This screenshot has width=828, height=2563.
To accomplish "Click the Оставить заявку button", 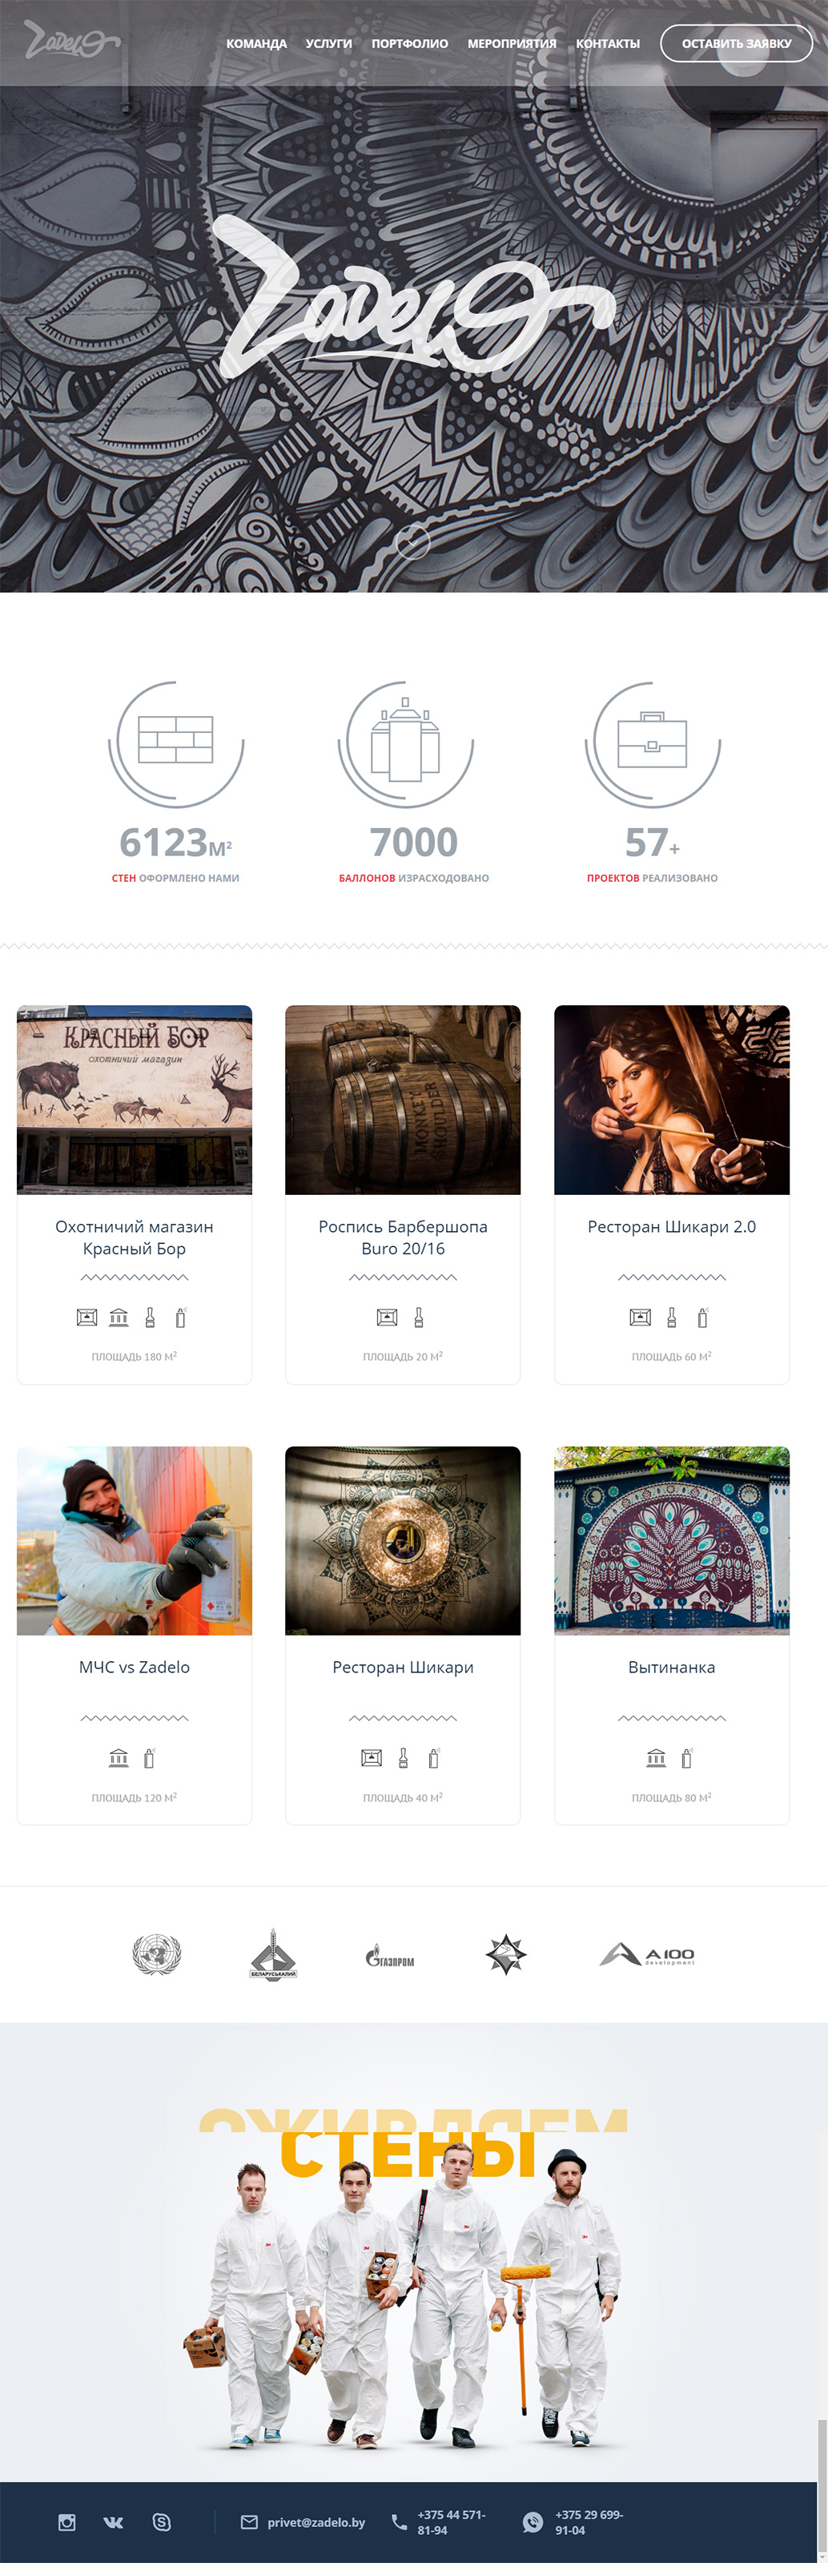I will 737,44.
